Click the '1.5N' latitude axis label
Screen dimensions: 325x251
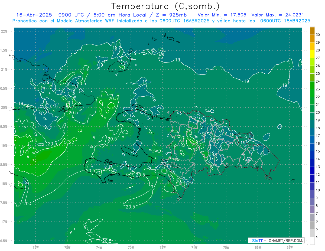4,50
